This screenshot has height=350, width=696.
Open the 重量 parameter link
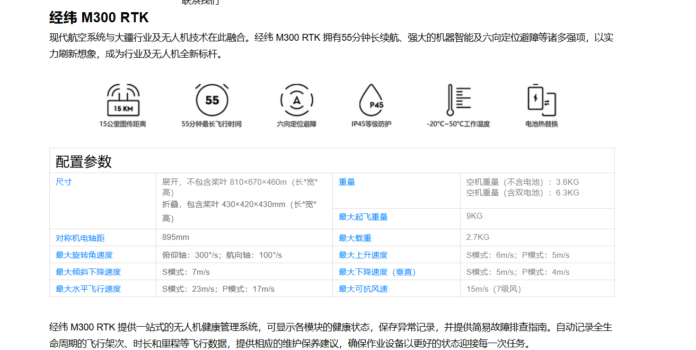pos(347,182)
